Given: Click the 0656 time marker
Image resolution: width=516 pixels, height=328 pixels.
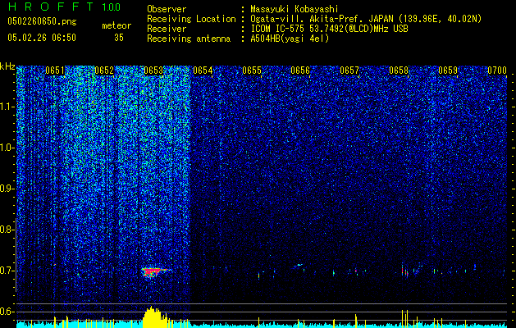Looking at the screenshot, I should click(300, 71).
